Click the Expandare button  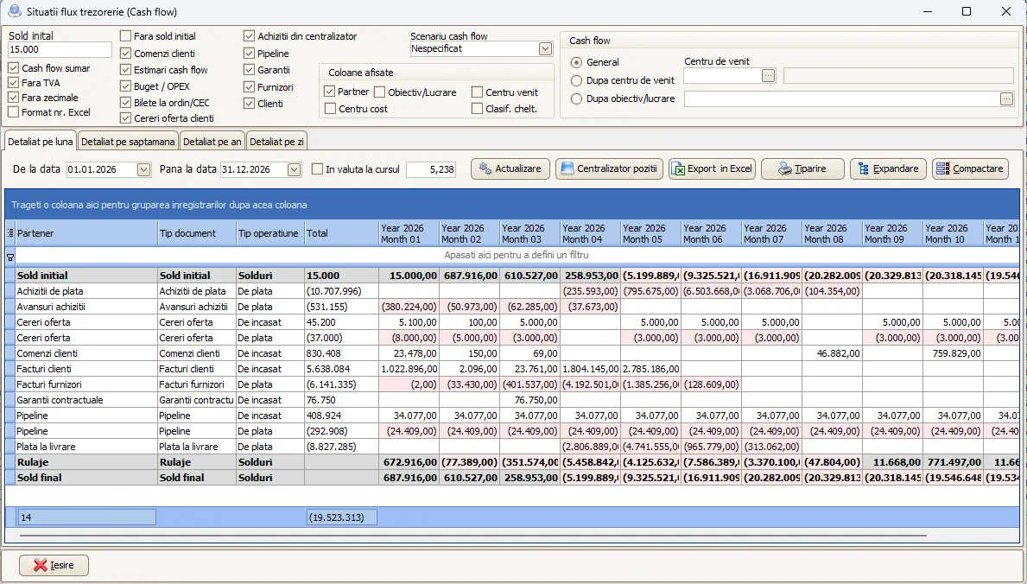click(888, 168)
